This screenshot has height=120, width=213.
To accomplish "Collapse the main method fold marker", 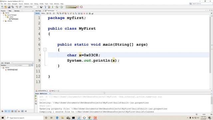I will (x=45, y=50).
